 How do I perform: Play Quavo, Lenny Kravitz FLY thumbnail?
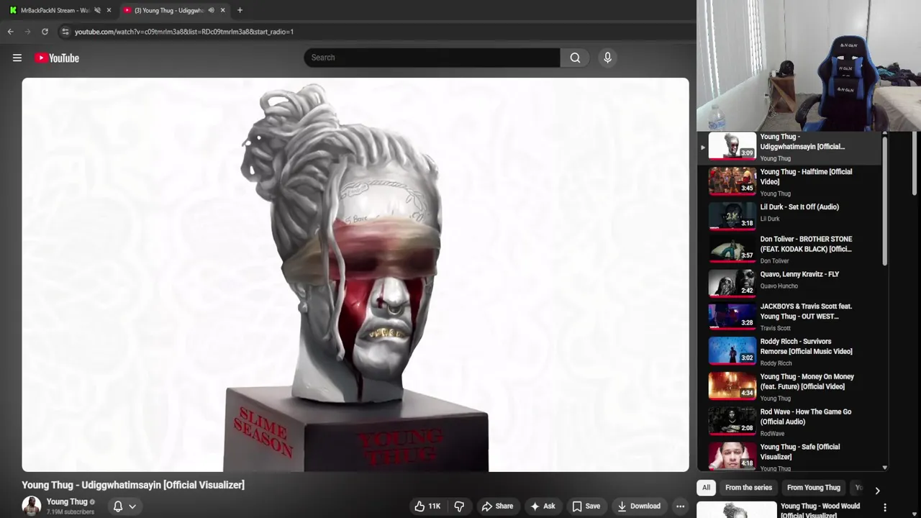732,283
